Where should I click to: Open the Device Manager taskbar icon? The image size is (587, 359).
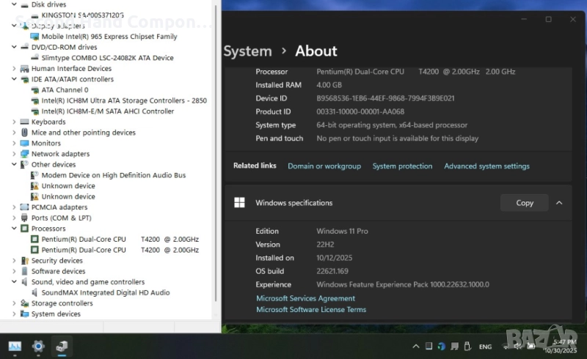coord(62,346)
